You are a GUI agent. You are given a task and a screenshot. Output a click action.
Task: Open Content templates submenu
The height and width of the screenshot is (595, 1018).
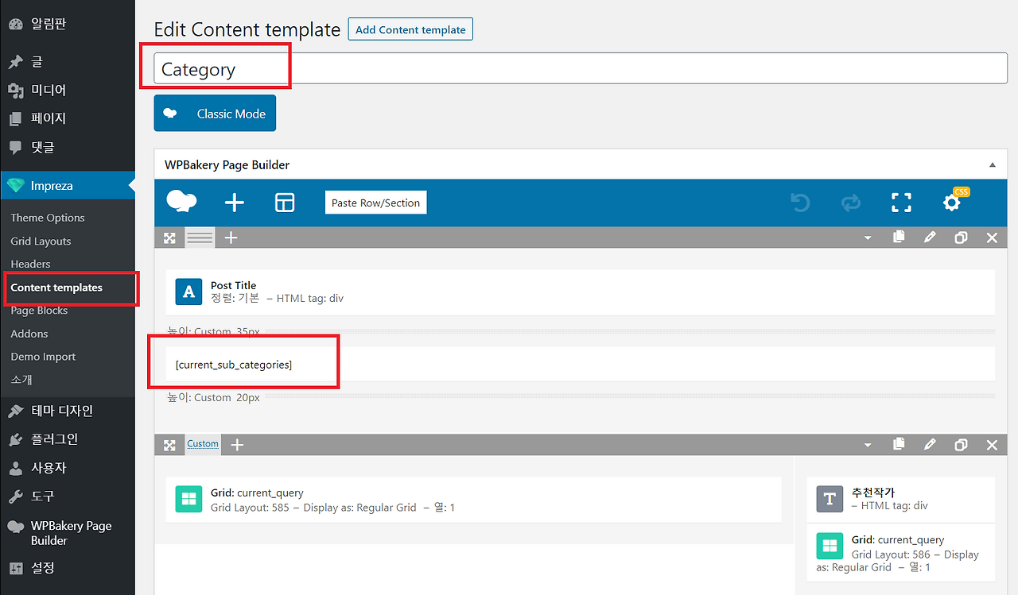click(x=56, y=288)
